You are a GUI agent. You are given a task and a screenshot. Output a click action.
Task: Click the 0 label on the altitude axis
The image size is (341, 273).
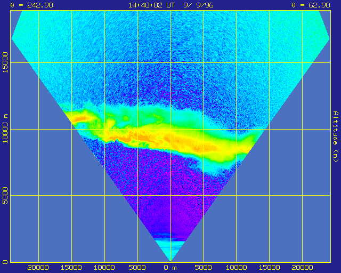(x=5, y=262)
